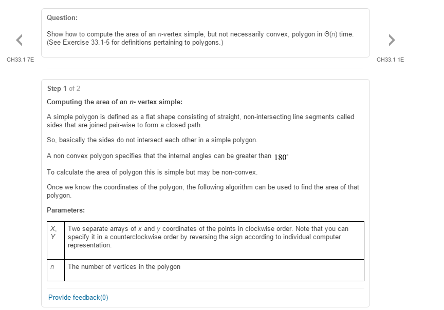
Task: Go to previous exercise with left chevron
Action: click(19, 40)
